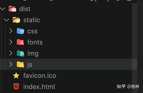Click the yellow js folder icon
This screenshot has width=143, height=93.
pos(20,64)
